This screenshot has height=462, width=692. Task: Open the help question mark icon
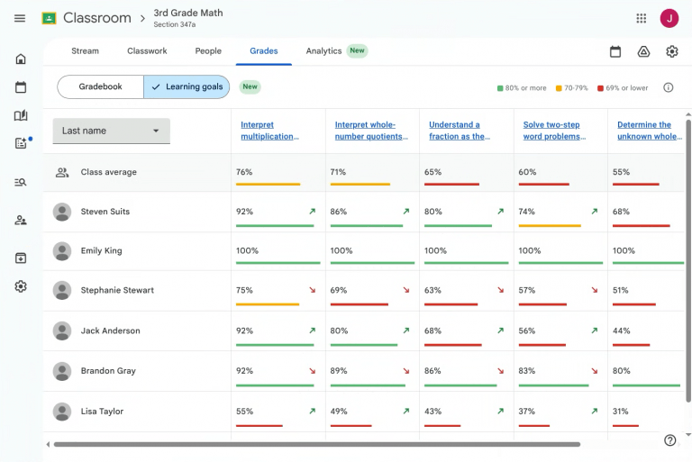[x=670, y=440]
